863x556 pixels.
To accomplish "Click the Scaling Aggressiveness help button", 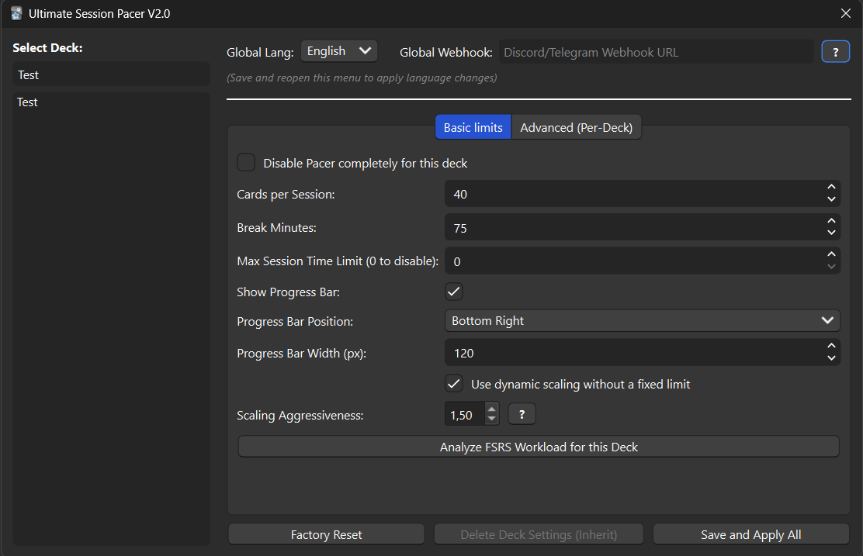I will coord(522,414).
